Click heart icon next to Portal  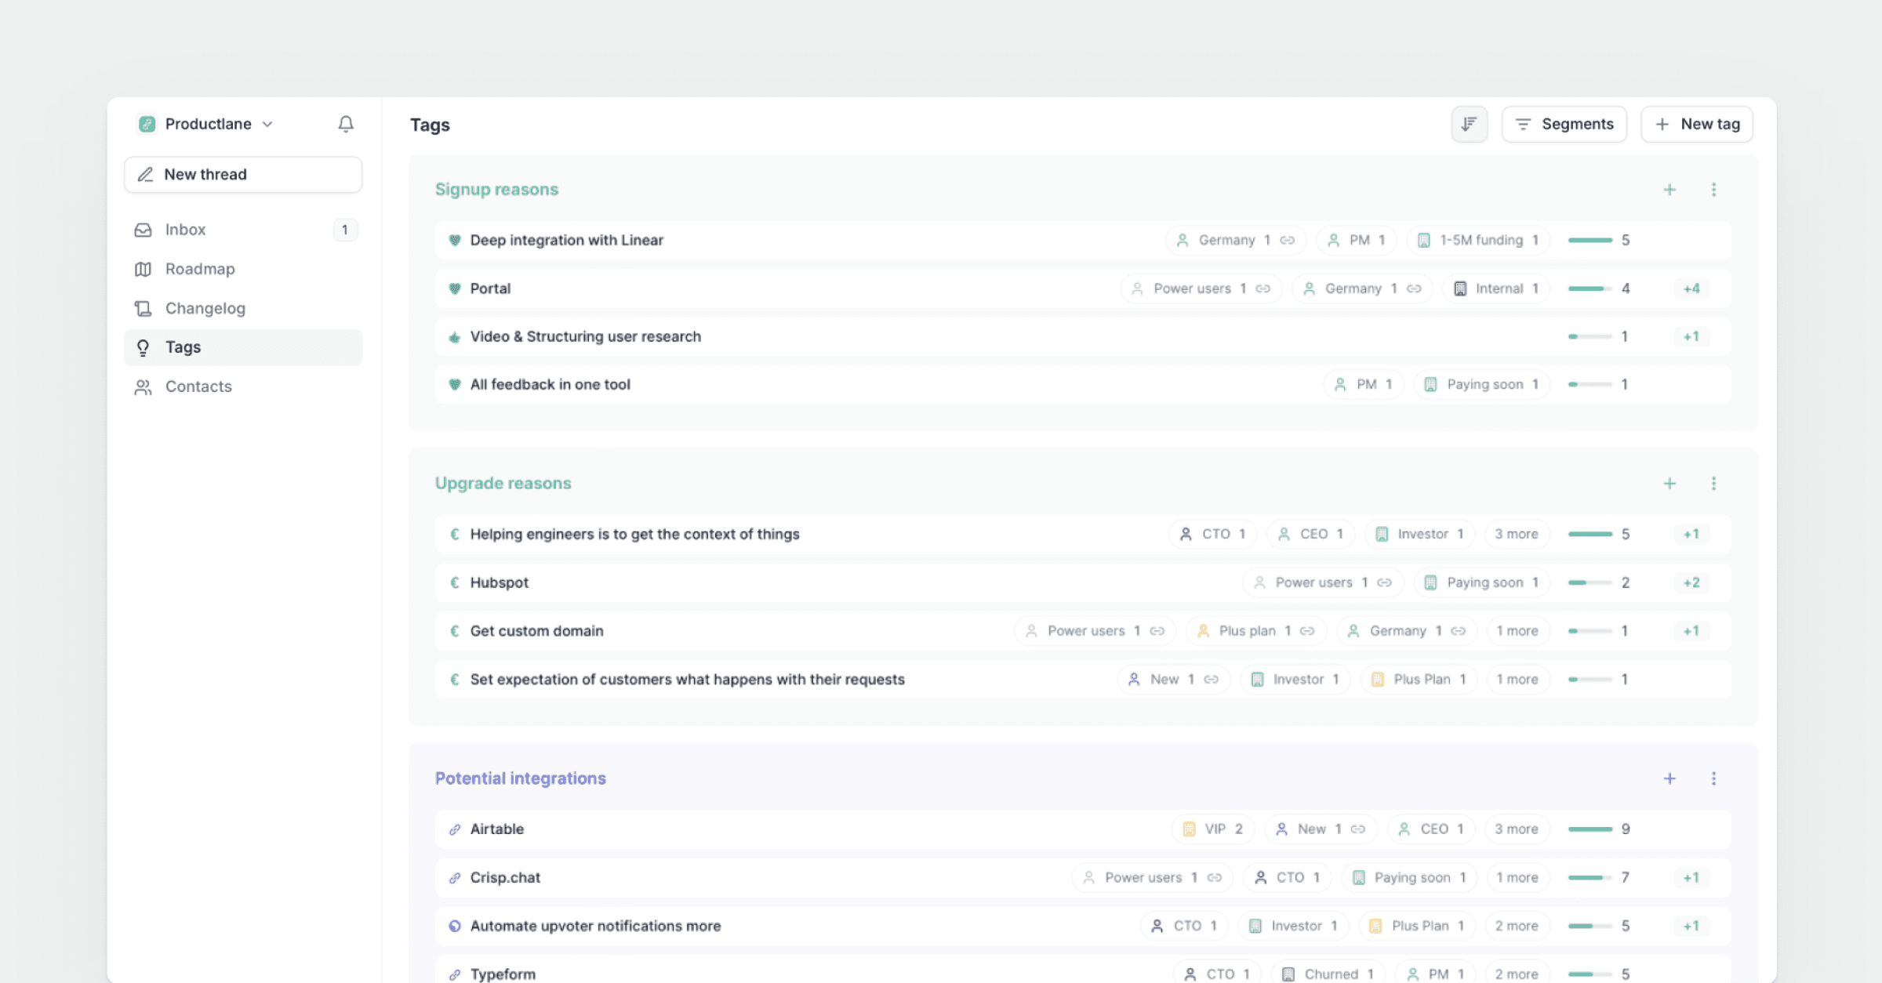(455, 288)
